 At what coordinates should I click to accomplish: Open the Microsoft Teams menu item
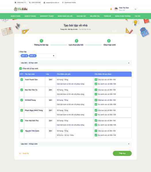tap(47, 16)
